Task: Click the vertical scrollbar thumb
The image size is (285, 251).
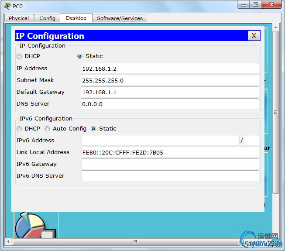Action: pos(276,112)
